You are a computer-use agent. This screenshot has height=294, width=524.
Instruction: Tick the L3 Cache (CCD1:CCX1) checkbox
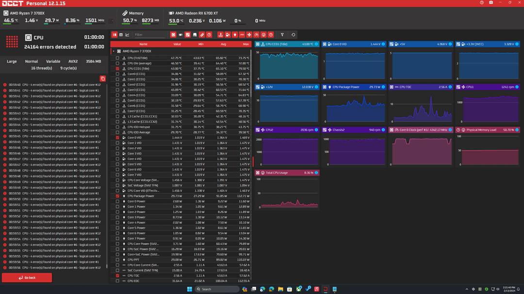[x=117, y=116]
